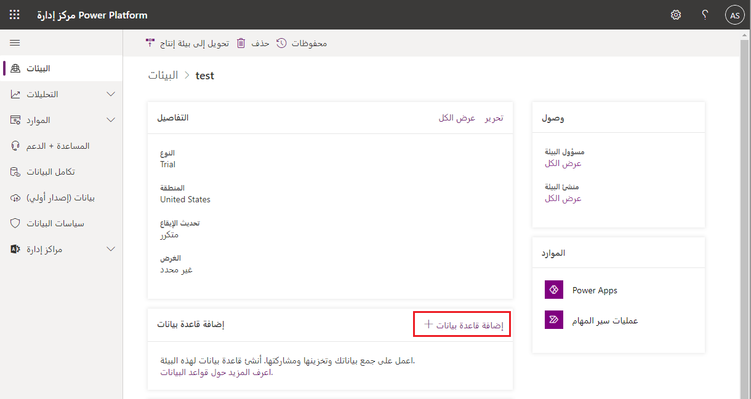The width and height of the screenshot is (751, 399).
Task: Click the Trial type value
Action: click(167, 164)
